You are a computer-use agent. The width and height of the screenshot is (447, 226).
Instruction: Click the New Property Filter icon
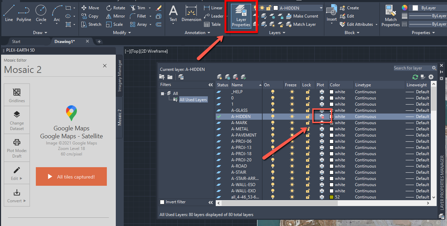[x=162, y=77]
